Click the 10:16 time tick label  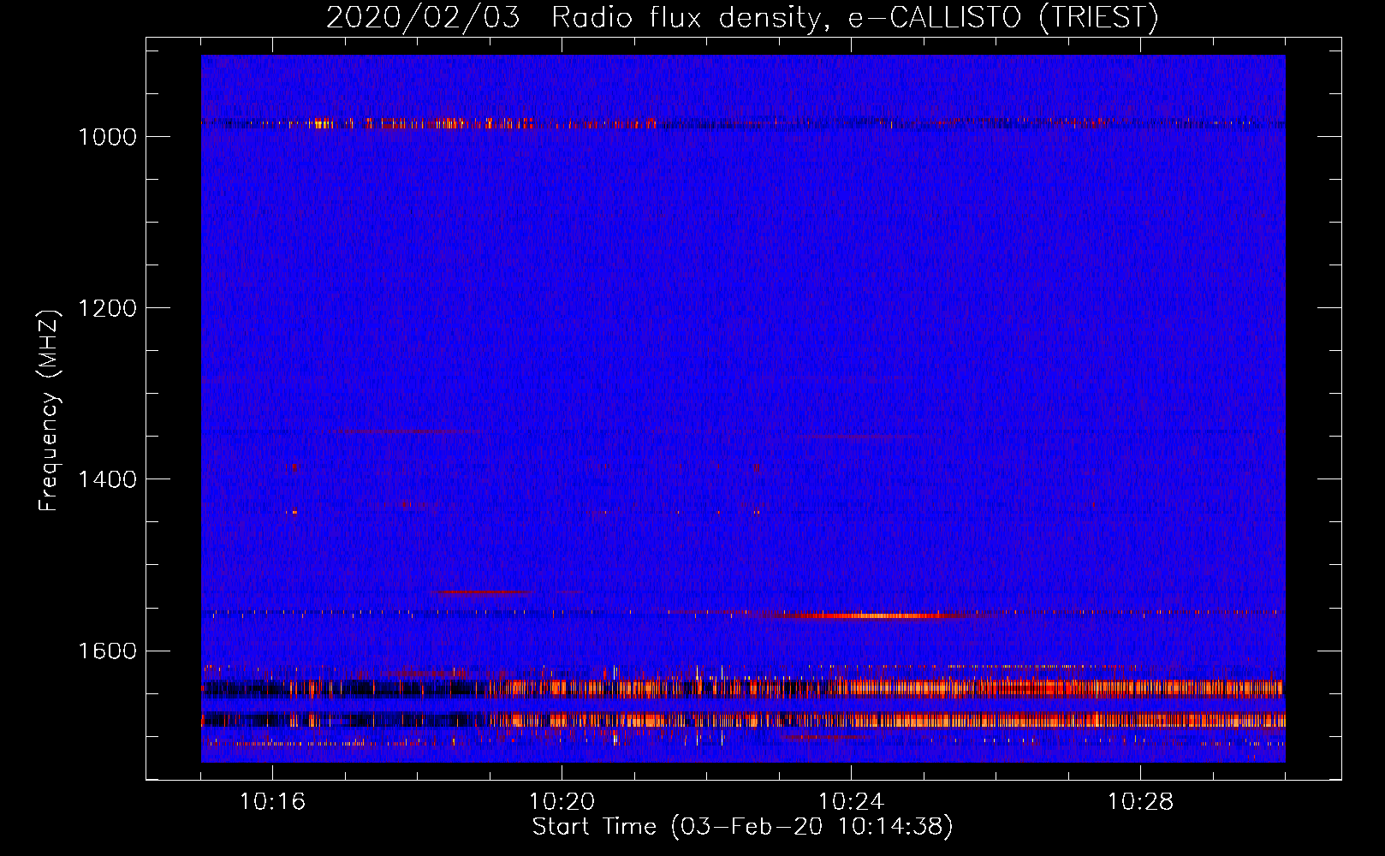(x=272, y=802)
